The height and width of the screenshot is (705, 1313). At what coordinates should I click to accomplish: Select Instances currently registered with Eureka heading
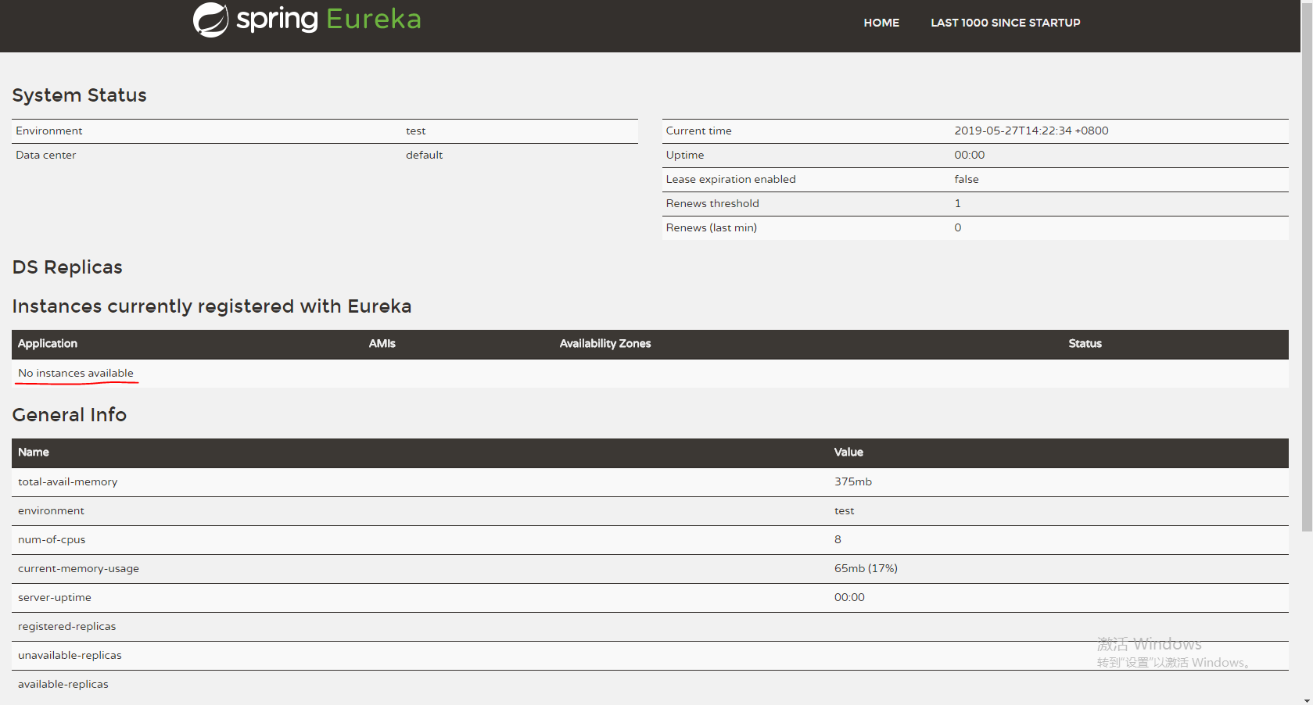click(212, 306)
